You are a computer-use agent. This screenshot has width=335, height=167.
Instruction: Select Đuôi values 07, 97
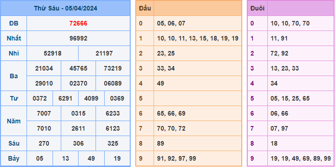[x=279, y=128]
